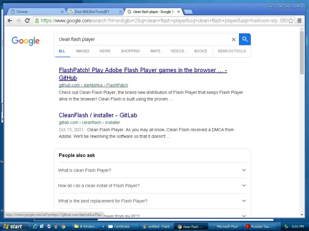This screenshot has height=231, width=309.
Task: Open the CleanFlash installer GitLab result
Action: pos(98,115)
